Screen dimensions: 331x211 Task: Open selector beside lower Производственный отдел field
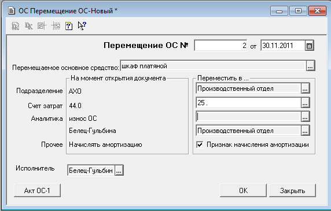[x=305, y=131]
